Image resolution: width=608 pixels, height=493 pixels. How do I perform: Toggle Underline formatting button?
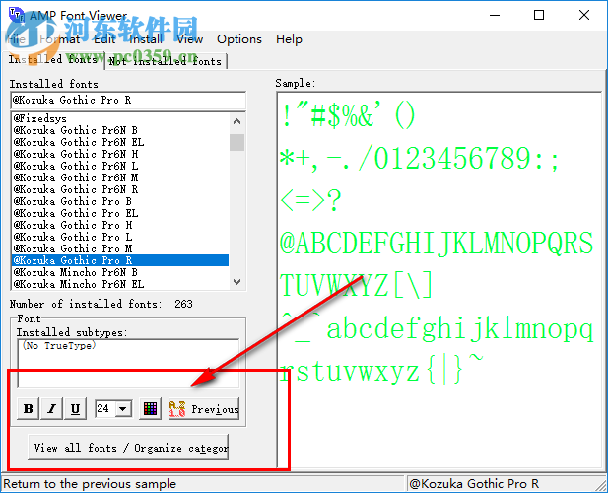(x=75, y=408)
